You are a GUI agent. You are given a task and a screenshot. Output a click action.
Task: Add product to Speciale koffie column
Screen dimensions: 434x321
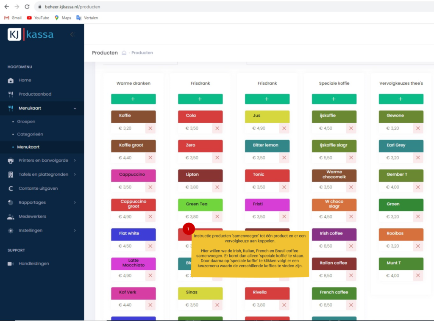tap(334, 99)
